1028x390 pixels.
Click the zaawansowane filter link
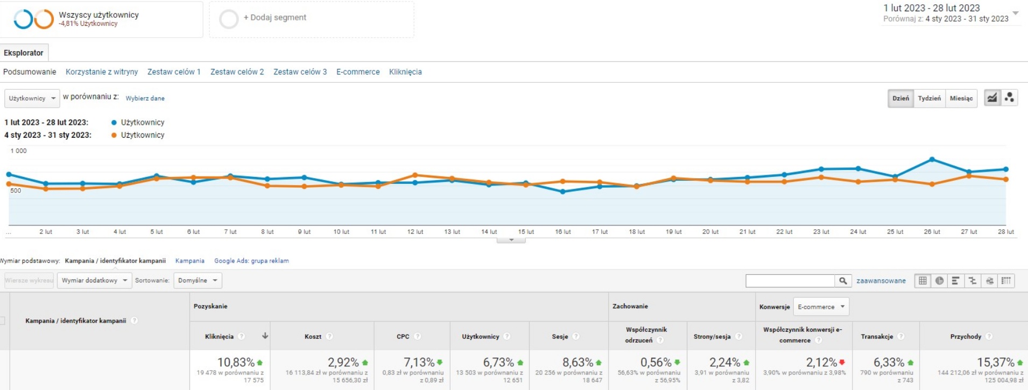coord(881,281)
